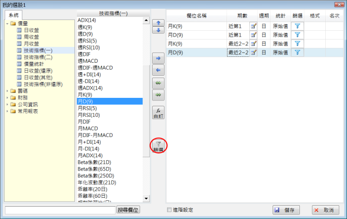
Task: Click the 搜尋欄位 button
Action: (128, 210)
